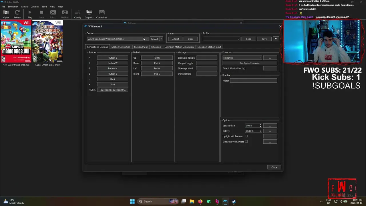Open the Emulation menu
The height and width of the screenshot is (206, 366).
(x=13, y=7)
